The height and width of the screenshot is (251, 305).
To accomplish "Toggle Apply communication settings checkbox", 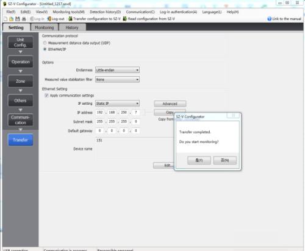I will [46, 96].
